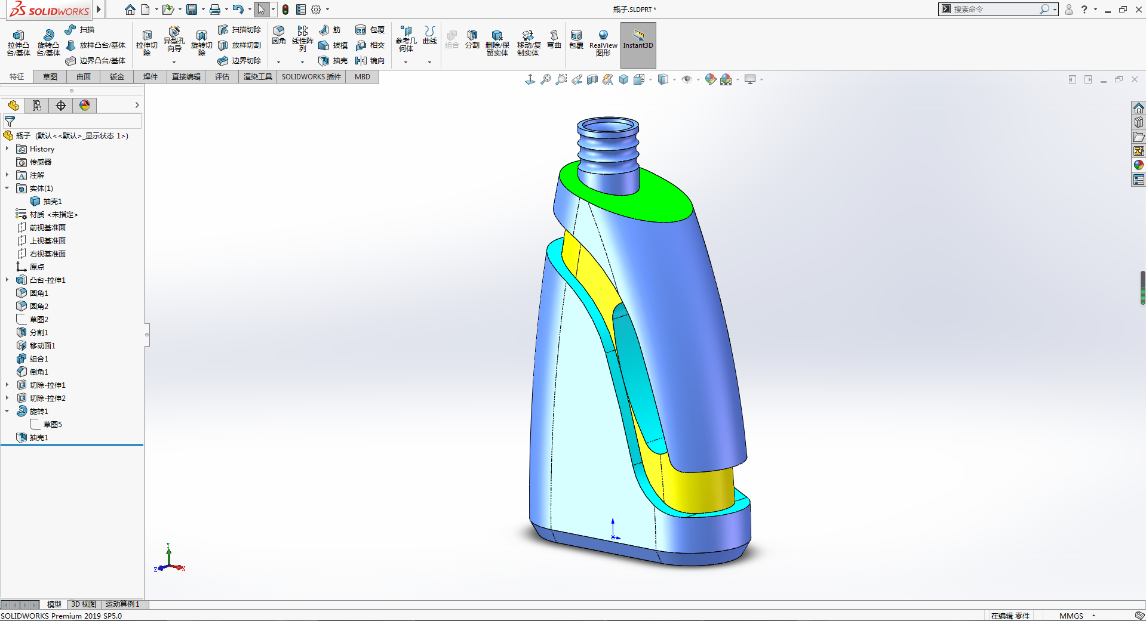
Task: Open the Hole Wizard (异型孔向导) tool
Action: [174, 41]
